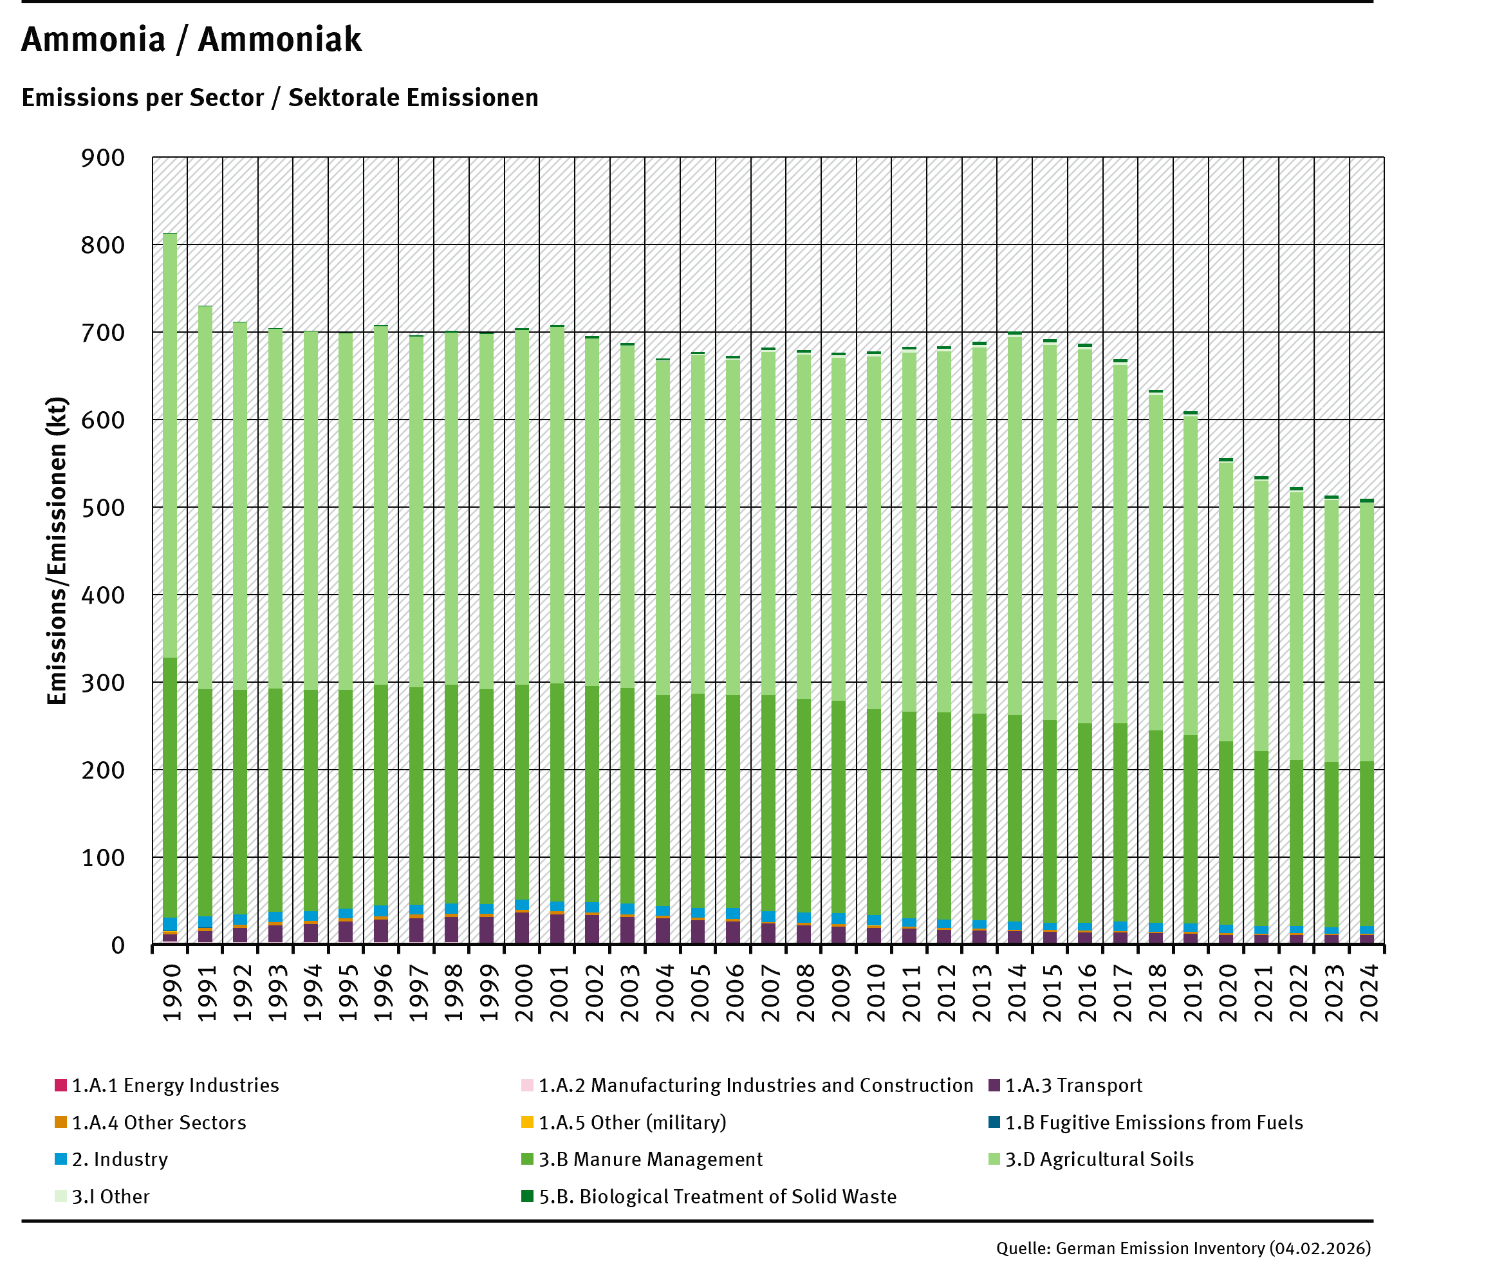Click the 1.A.2 Manufacturing Industries legend label
The width and height of the screenshot is (1504, 1269).
pos(756,1086)
